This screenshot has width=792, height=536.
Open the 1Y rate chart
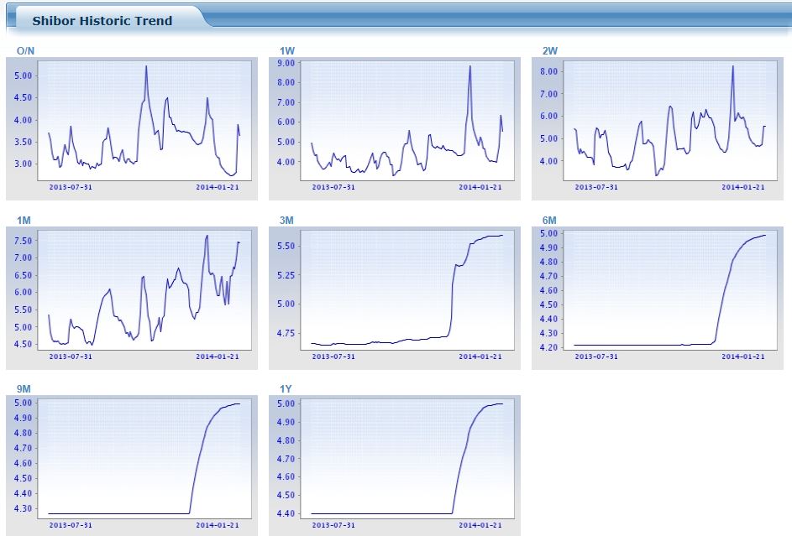tap(395, 466)
